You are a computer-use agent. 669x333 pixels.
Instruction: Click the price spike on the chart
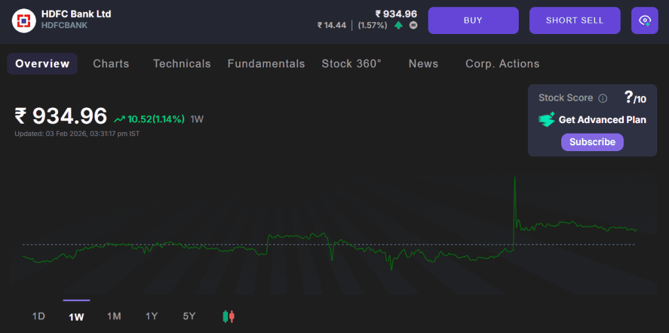pyautogui.click(x=515, y=178)
